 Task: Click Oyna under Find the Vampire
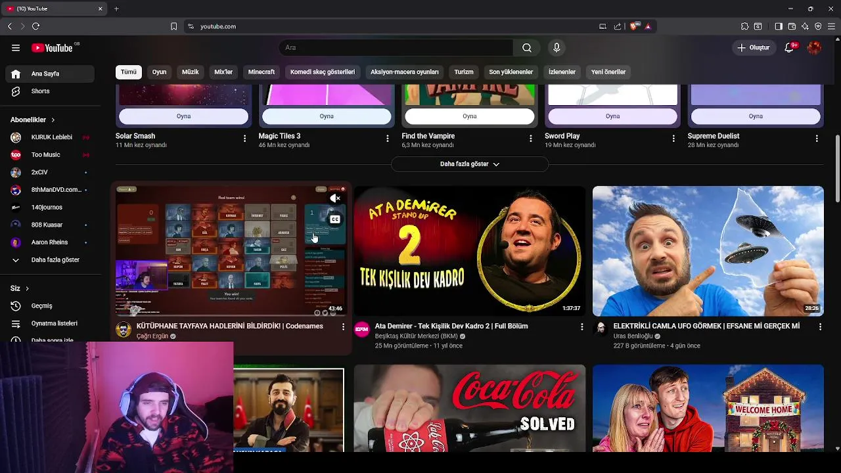tap(470, 116)
